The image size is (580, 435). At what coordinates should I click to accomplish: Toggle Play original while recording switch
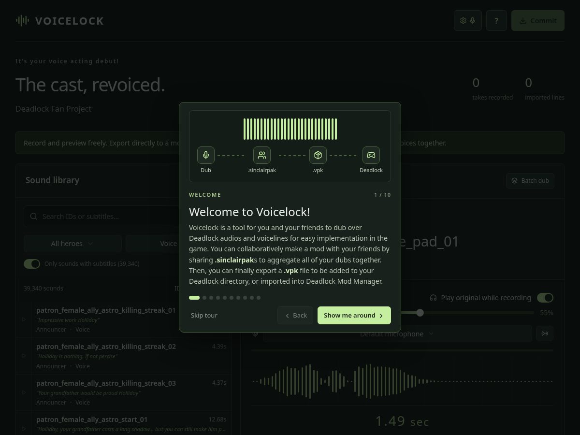[545, 298]
